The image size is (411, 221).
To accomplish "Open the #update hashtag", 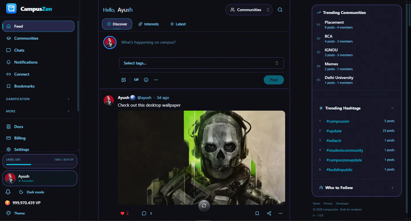I will click(334, 131).
